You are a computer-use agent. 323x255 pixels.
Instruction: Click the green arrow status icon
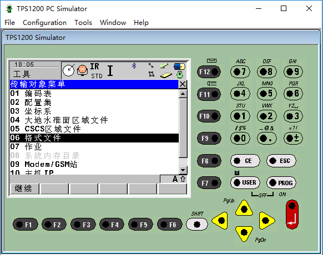tap(164, 66)
